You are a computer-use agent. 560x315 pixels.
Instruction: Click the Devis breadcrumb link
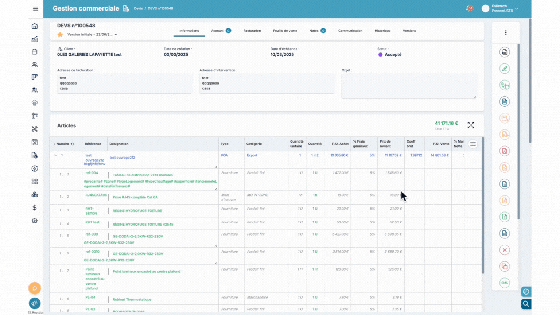point(138,8)
